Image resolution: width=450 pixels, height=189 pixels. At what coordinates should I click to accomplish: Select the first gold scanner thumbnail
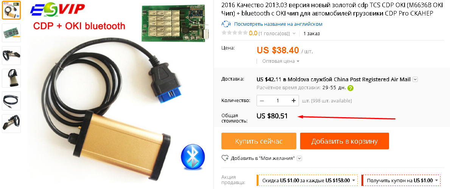click(11, 10)
